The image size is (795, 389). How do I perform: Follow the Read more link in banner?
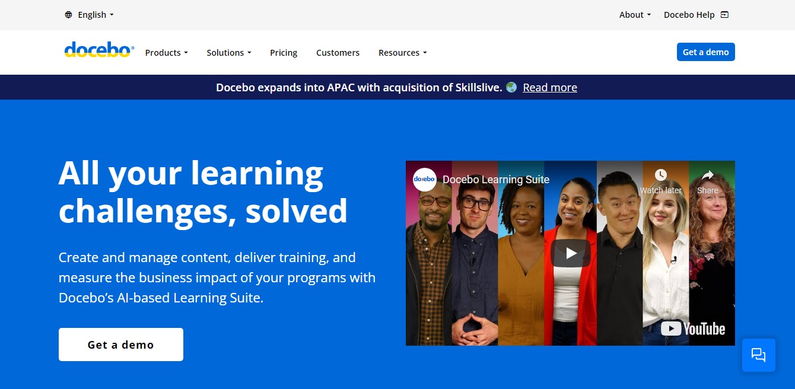549,87
